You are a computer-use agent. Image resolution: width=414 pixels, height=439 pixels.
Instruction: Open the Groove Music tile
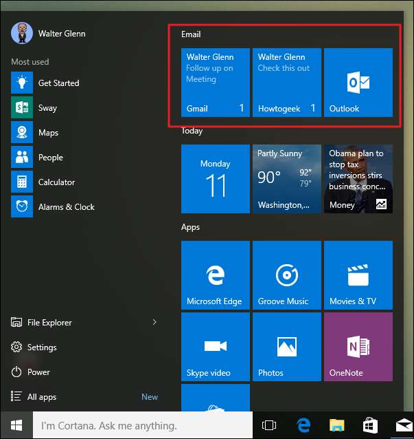pos(286,275)
